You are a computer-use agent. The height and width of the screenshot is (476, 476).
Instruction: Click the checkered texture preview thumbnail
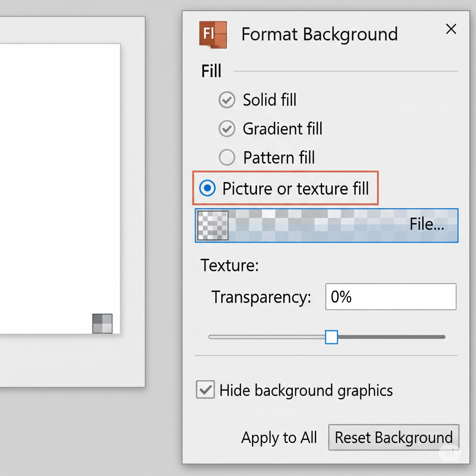click(213, 225)
